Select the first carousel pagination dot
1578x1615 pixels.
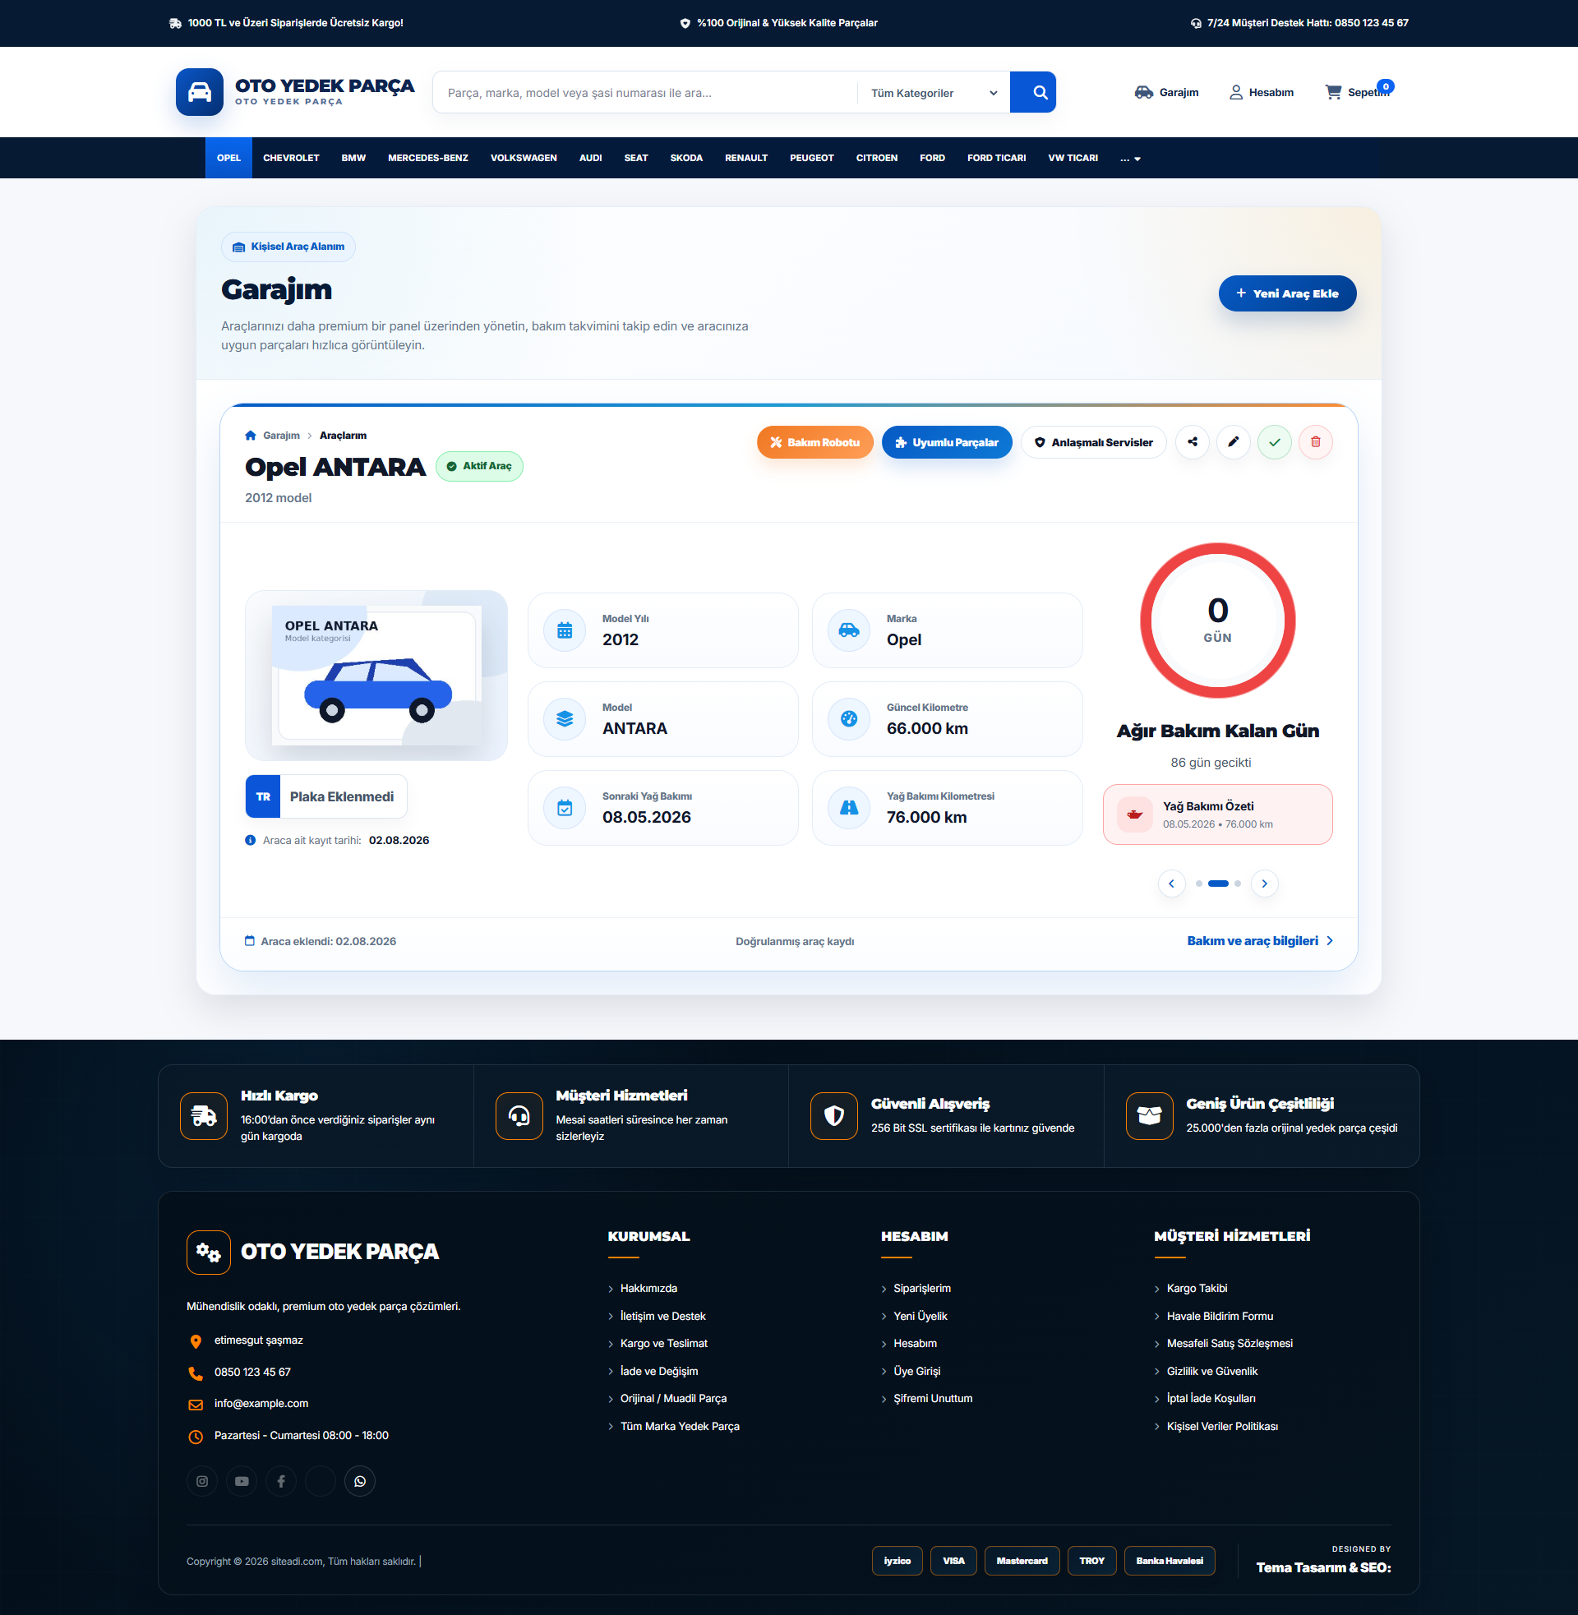(1198, 884)
